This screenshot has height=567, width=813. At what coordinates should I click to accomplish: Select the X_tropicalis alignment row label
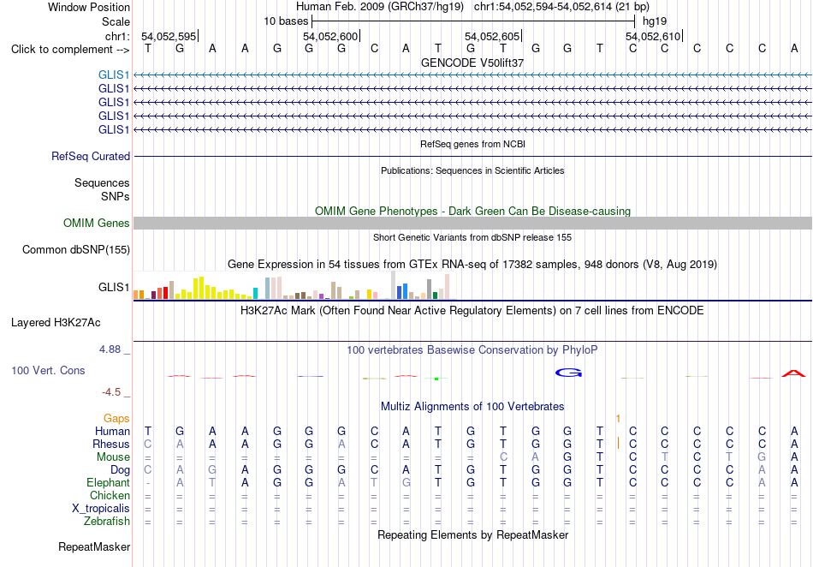[101, 509]
